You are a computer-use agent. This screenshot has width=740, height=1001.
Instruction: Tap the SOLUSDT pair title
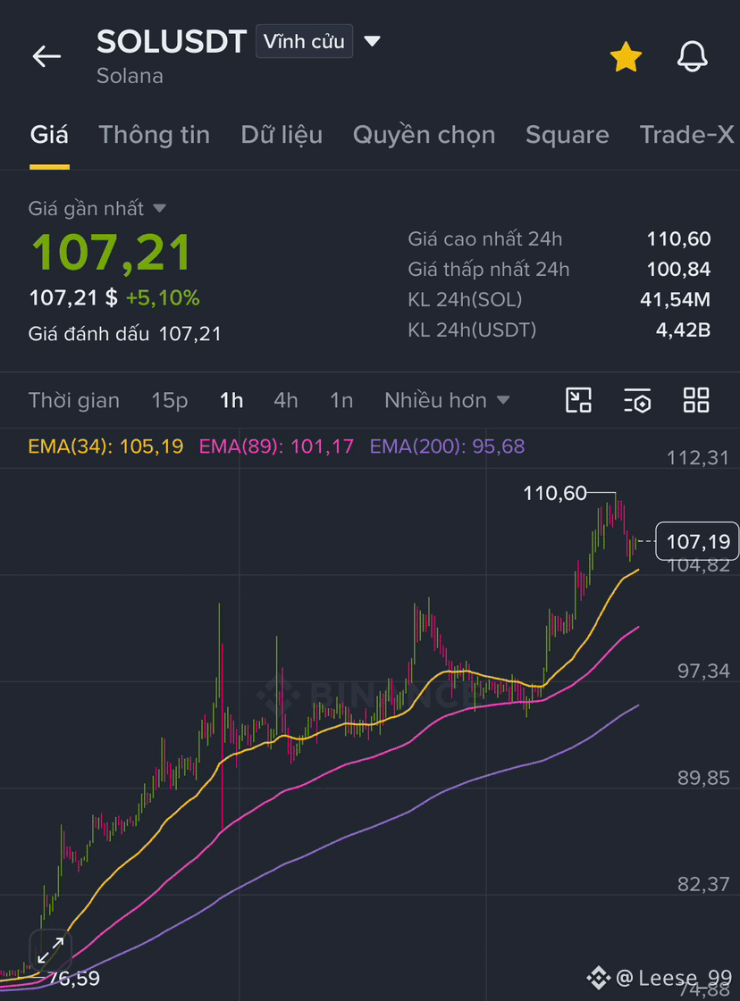[172, 41]
